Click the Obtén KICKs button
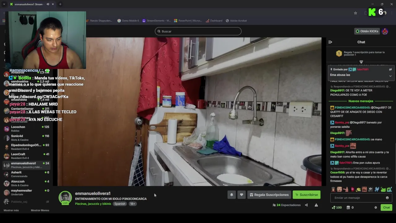Viewport: 396px width, 223px height. coord(367,31)
